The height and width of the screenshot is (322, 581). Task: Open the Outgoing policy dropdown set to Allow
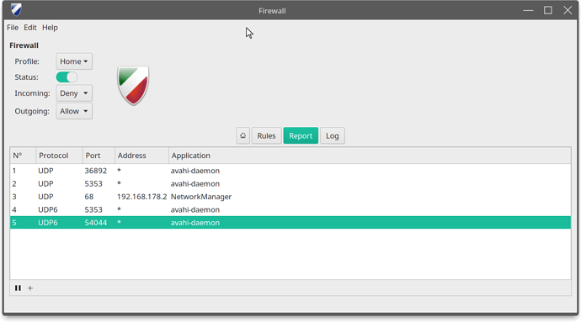coord(74,111)
